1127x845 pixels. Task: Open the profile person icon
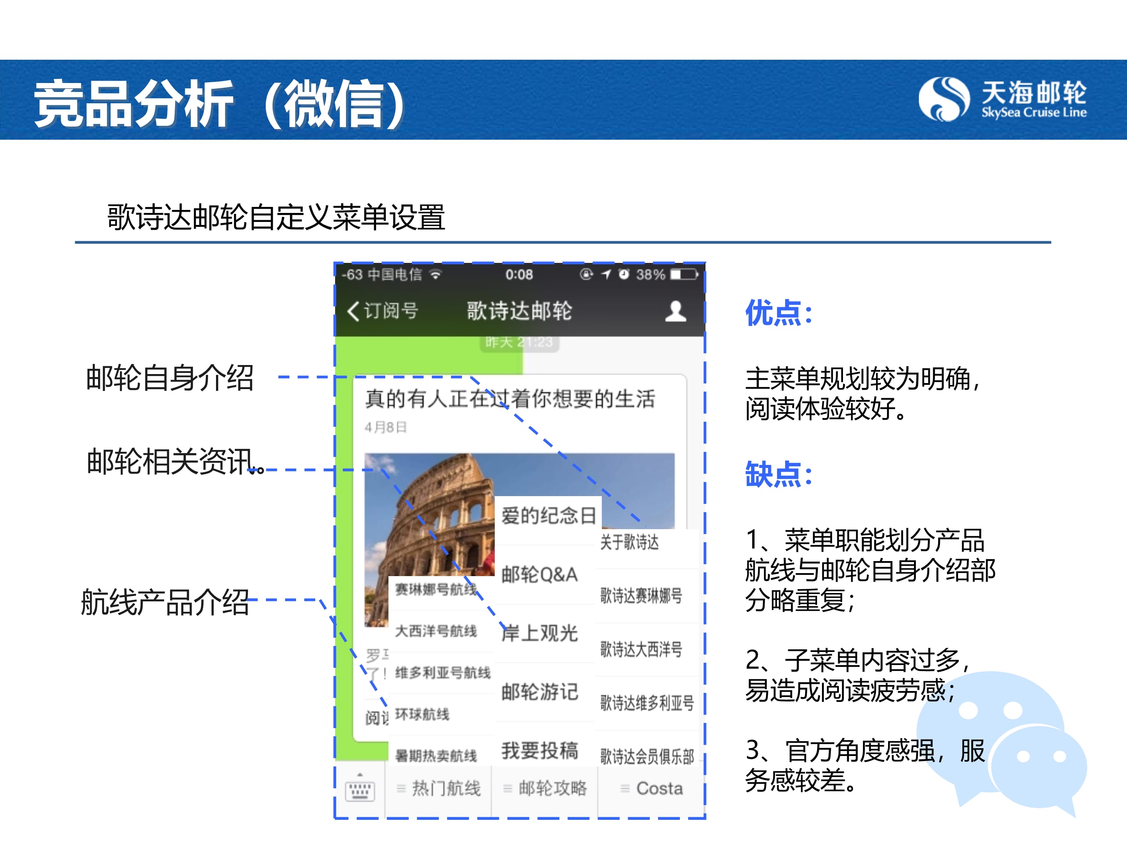[x=675, y=311]
